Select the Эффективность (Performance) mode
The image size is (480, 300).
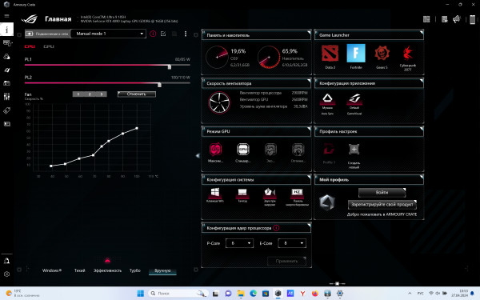(107, 270)
